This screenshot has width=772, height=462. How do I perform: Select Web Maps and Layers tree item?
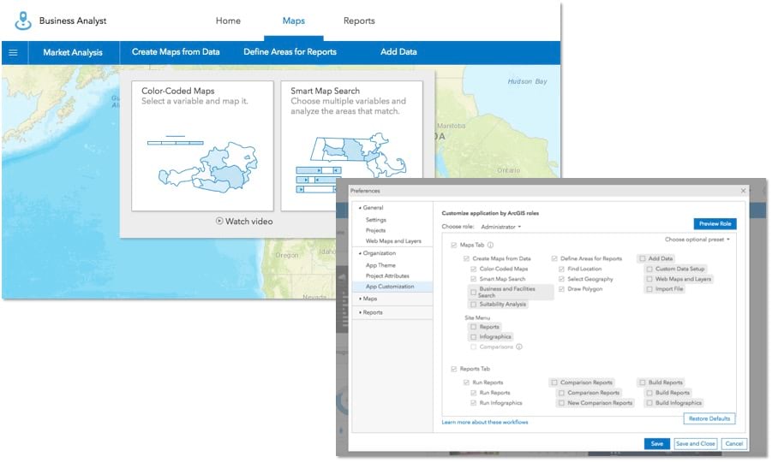coord(393,241)
